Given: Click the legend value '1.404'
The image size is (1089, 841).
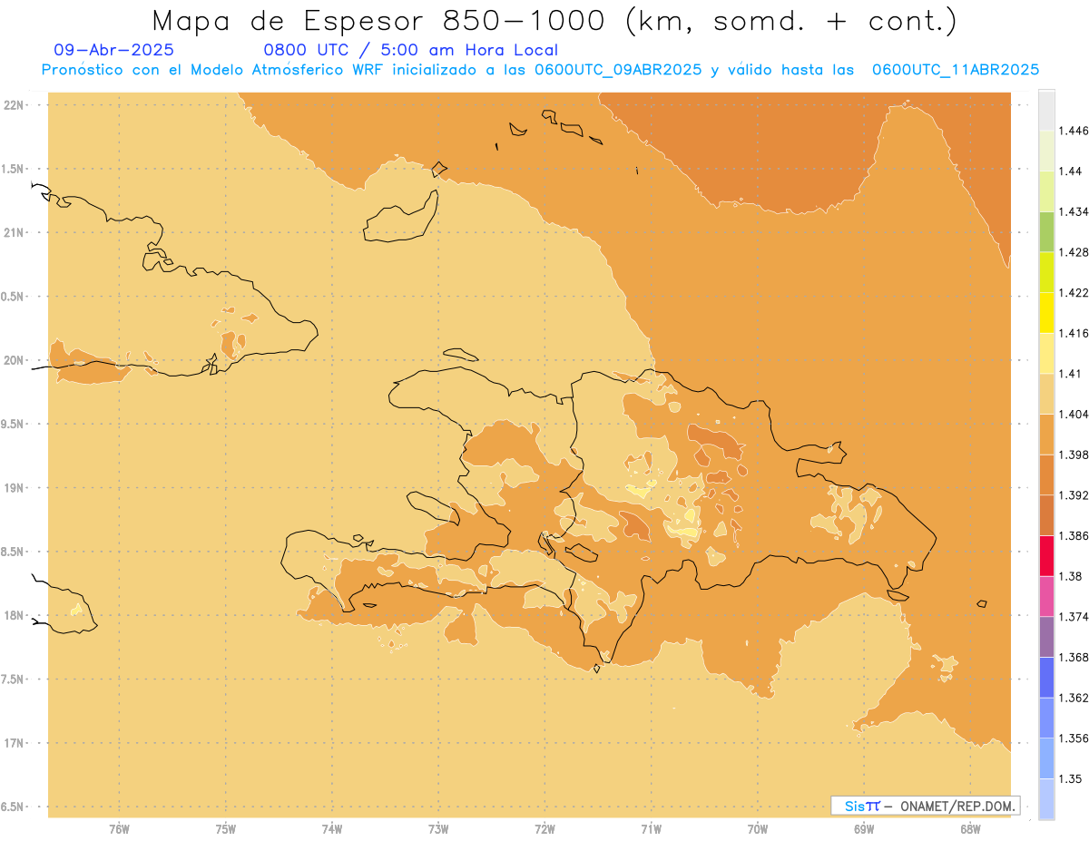Looking at the screenshot, I should point(1074,414).
